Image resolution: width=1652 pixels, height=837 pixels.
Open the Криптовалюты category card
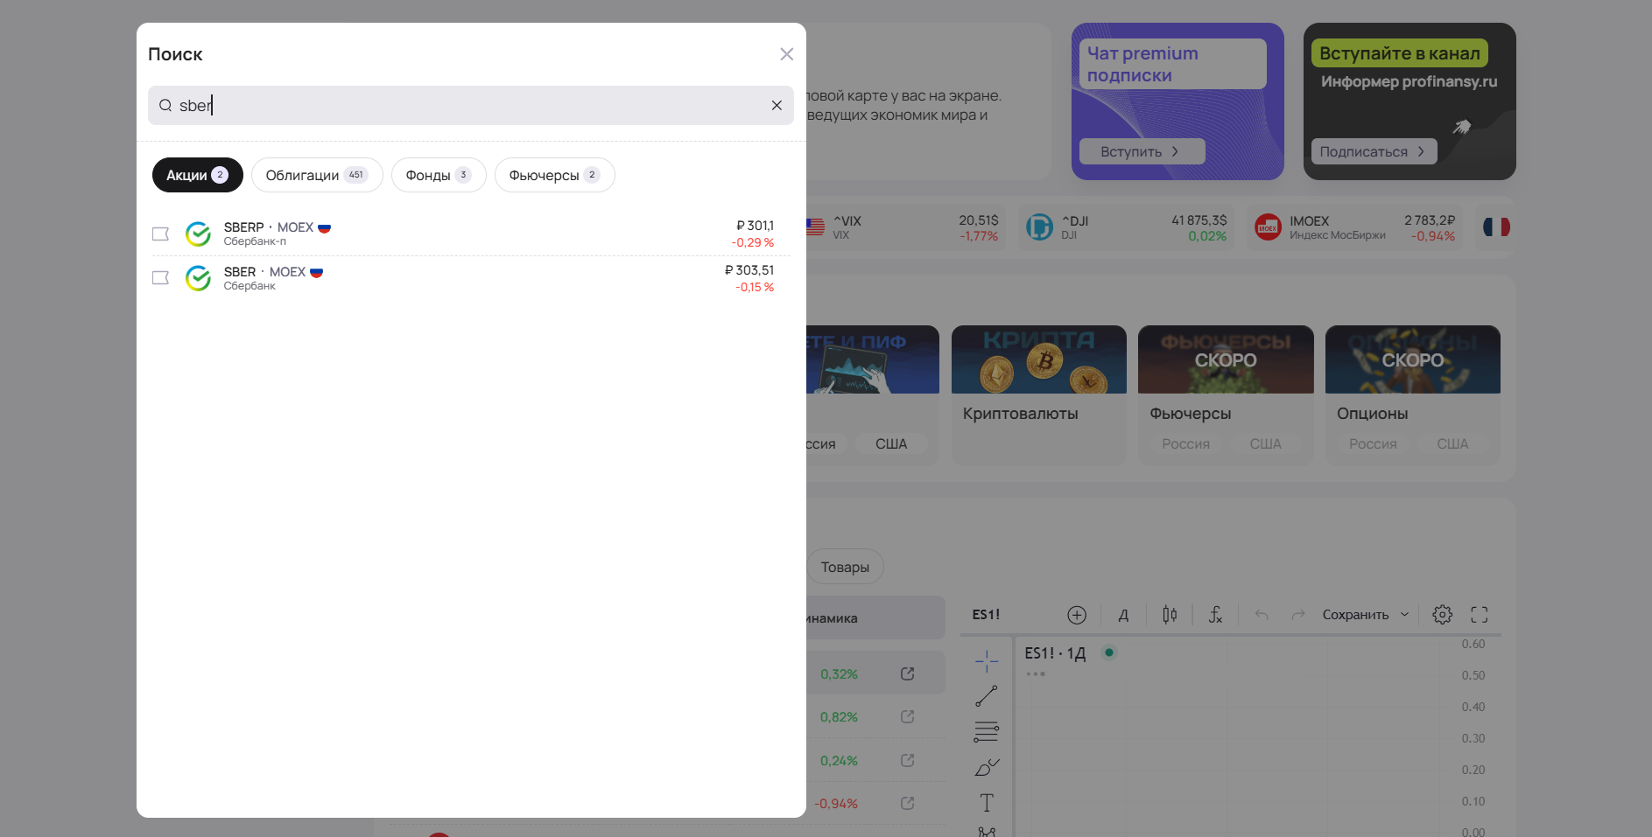1038,394
